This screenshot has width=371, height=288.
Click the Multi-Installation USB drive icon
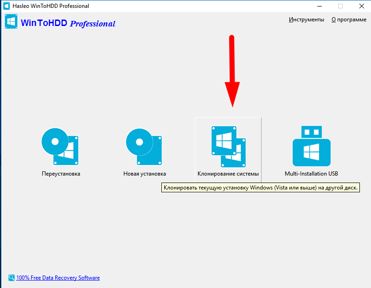(311, 146)
